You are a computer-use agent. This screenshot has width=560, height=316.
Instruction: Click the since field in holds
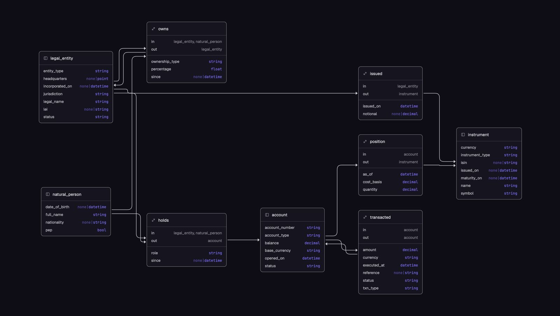[187, 260]
